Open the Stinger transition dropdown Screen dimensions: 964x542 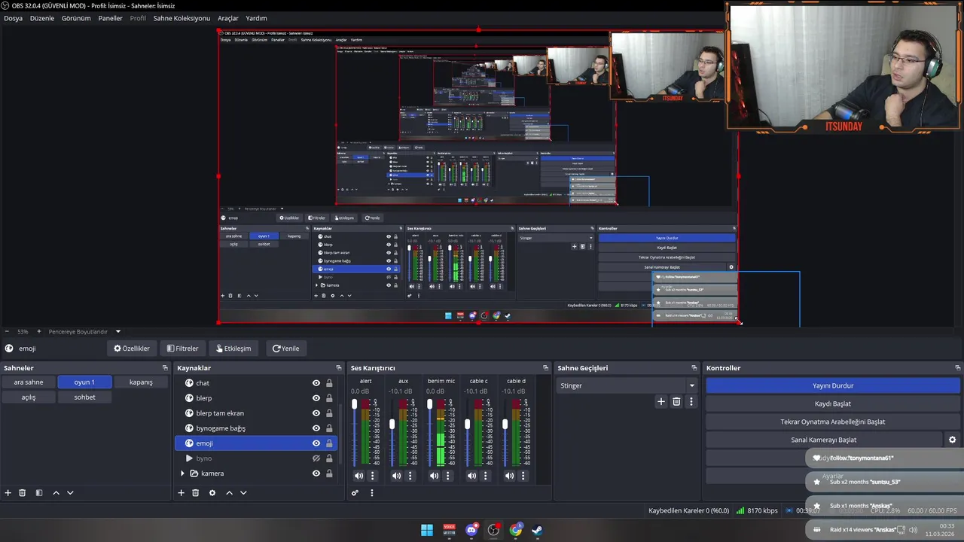[x=627, y=385]
